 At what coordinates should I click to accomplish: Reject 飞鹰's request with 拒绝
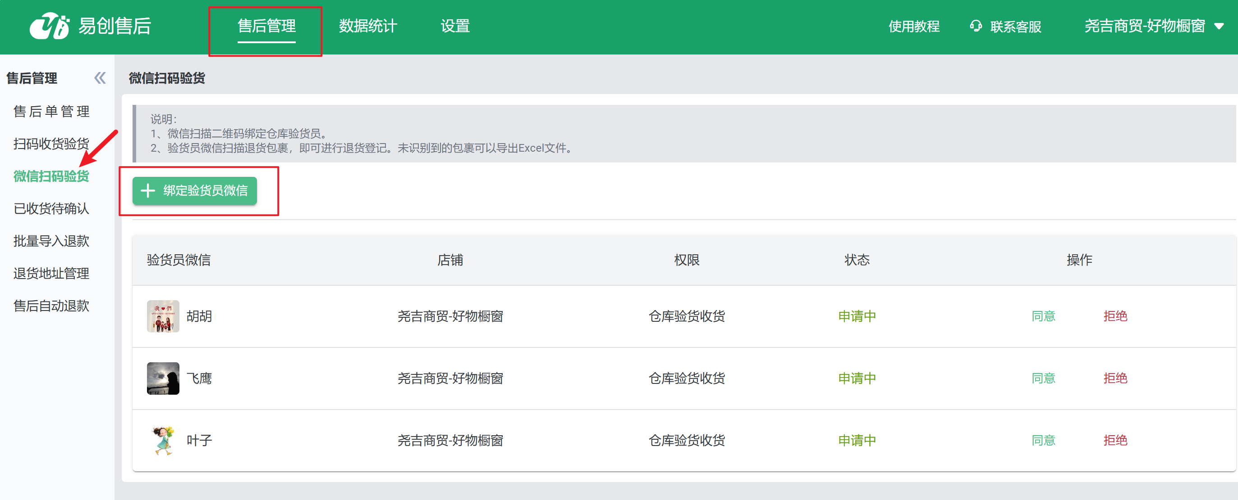point(1114,378)
